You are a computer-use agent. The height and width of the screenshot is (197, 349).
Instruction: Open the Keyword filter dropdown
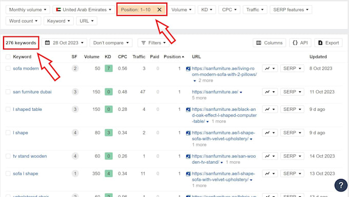pyautogui.click(x=59, y=21)
